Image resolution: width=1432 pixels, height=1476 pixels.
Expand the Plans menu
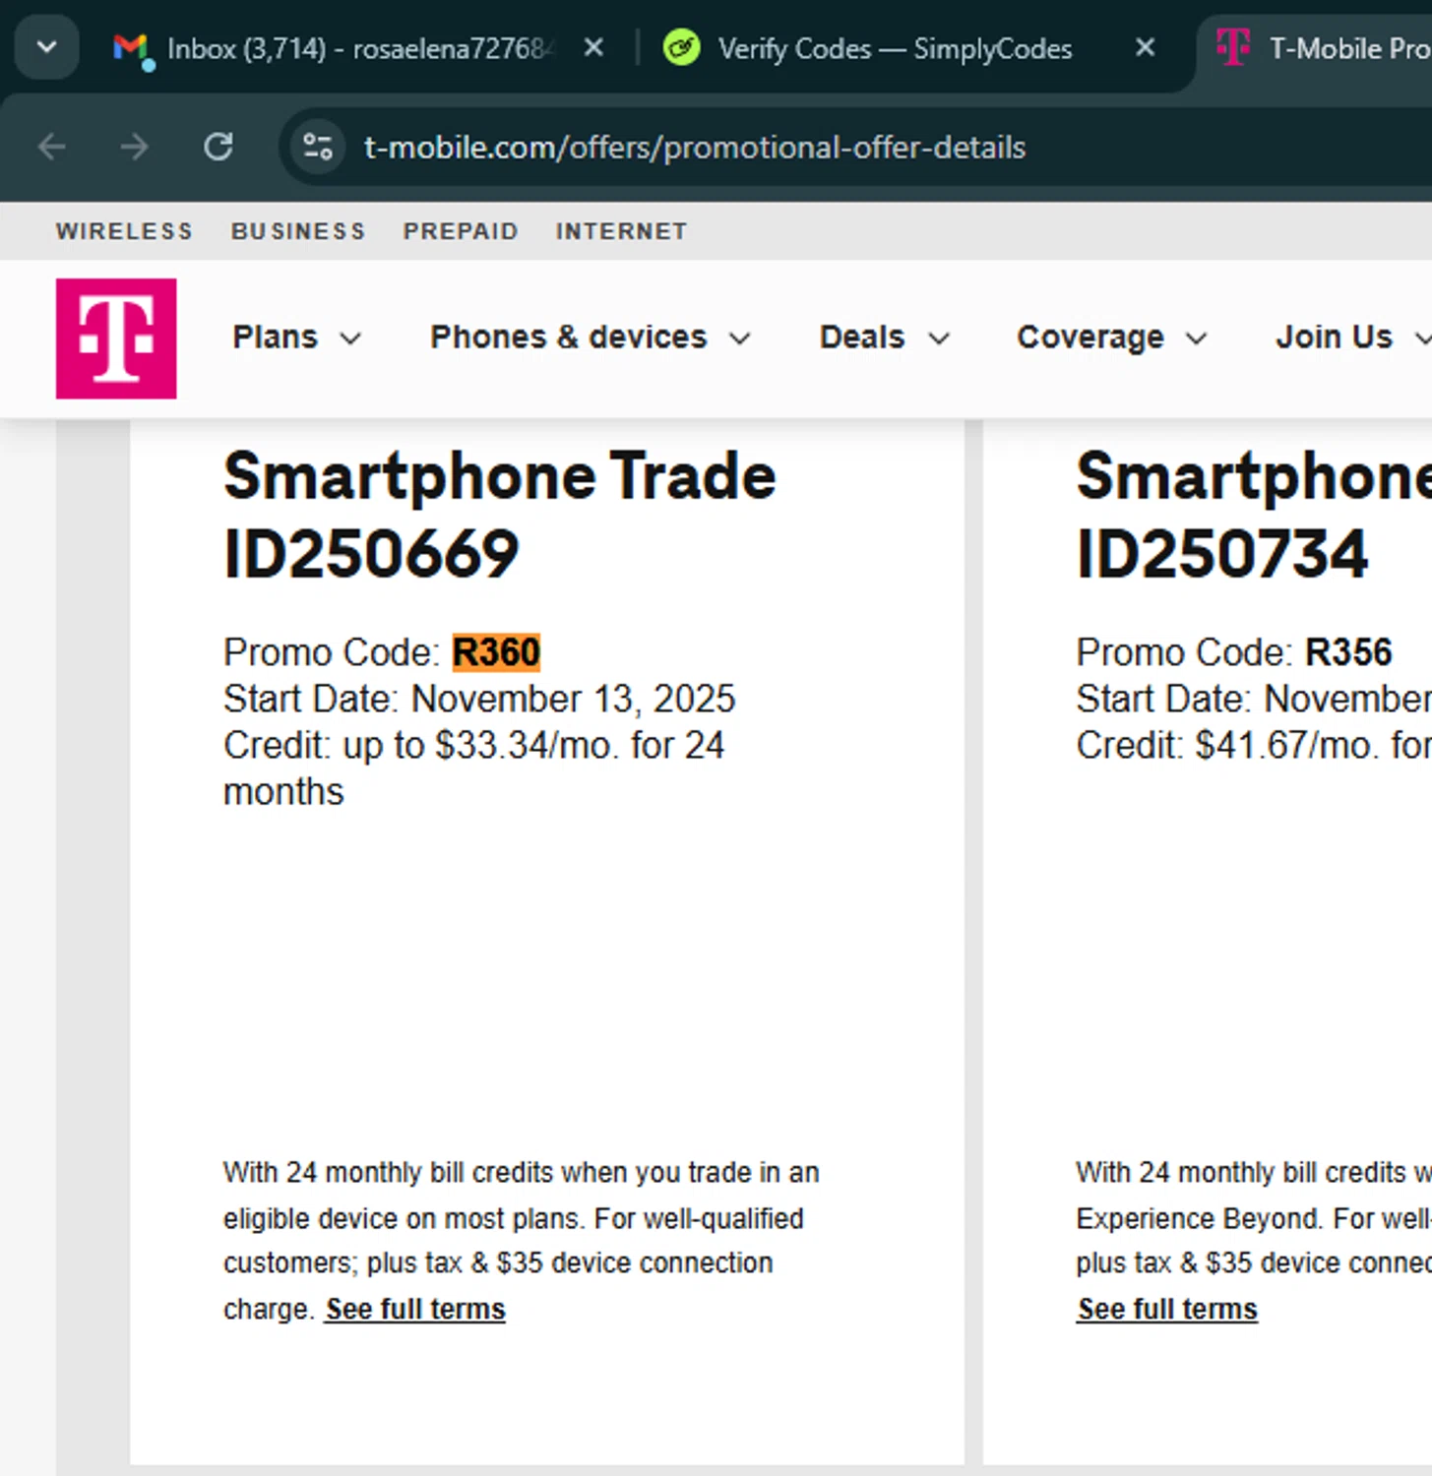pyautogui.click(x=296, y=338)
